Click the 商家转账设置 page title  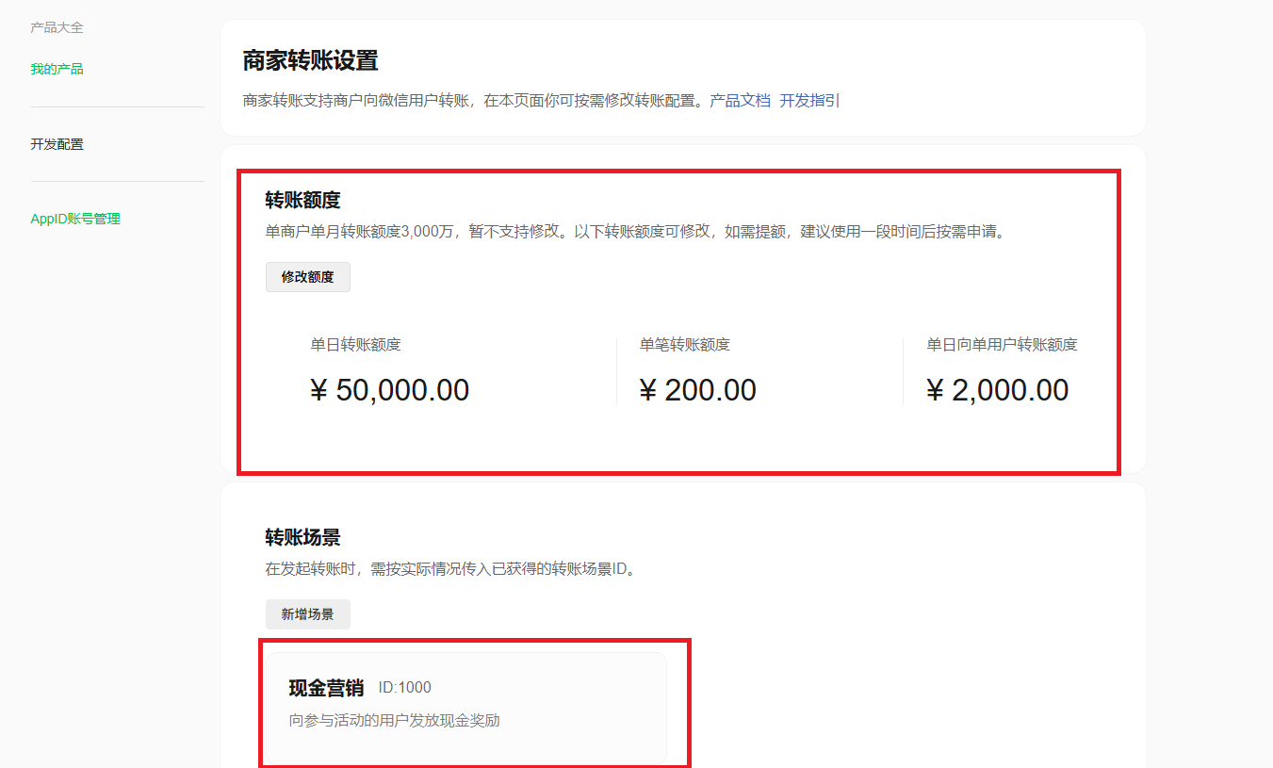coord(310,61)
